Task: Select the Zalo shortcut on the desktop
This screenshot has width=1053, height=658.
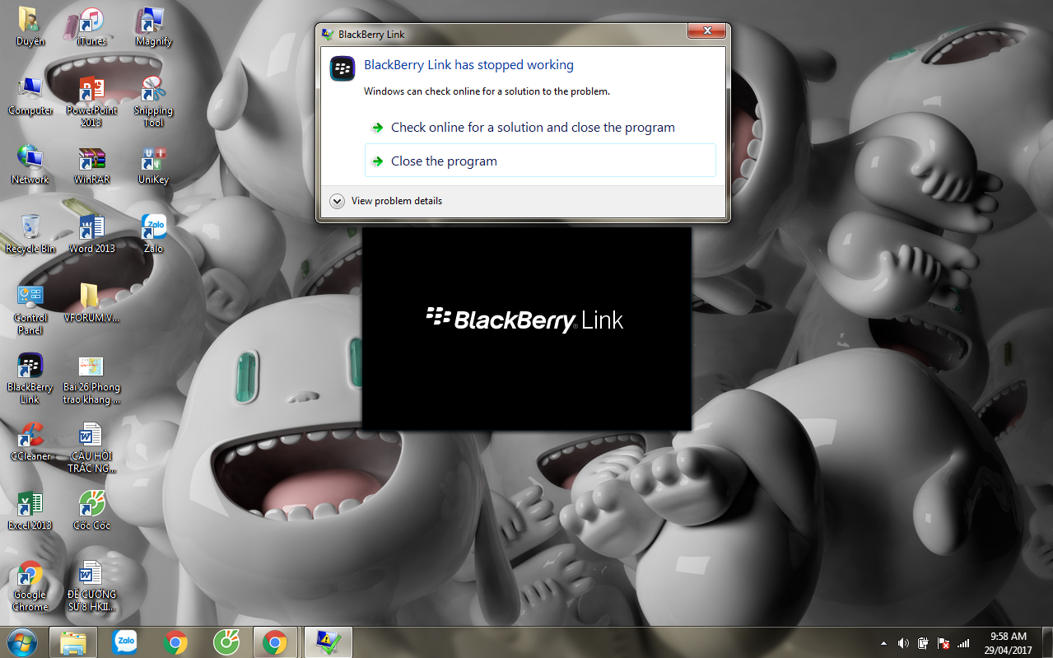Action: [153, 235]
